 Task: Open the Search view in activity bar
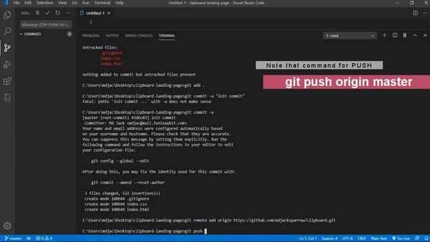(7, 32)
